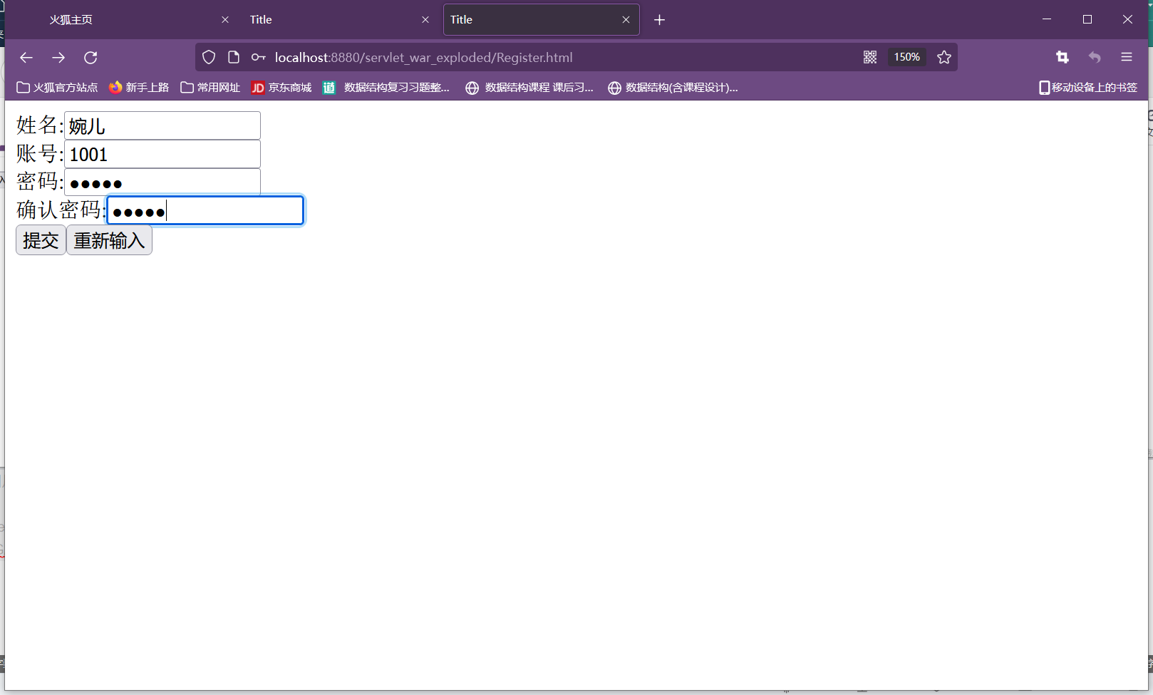The height and width of the screenshot is (695, 1153).
Task: Open saved logins key icon
Action: tap(258, 58)
